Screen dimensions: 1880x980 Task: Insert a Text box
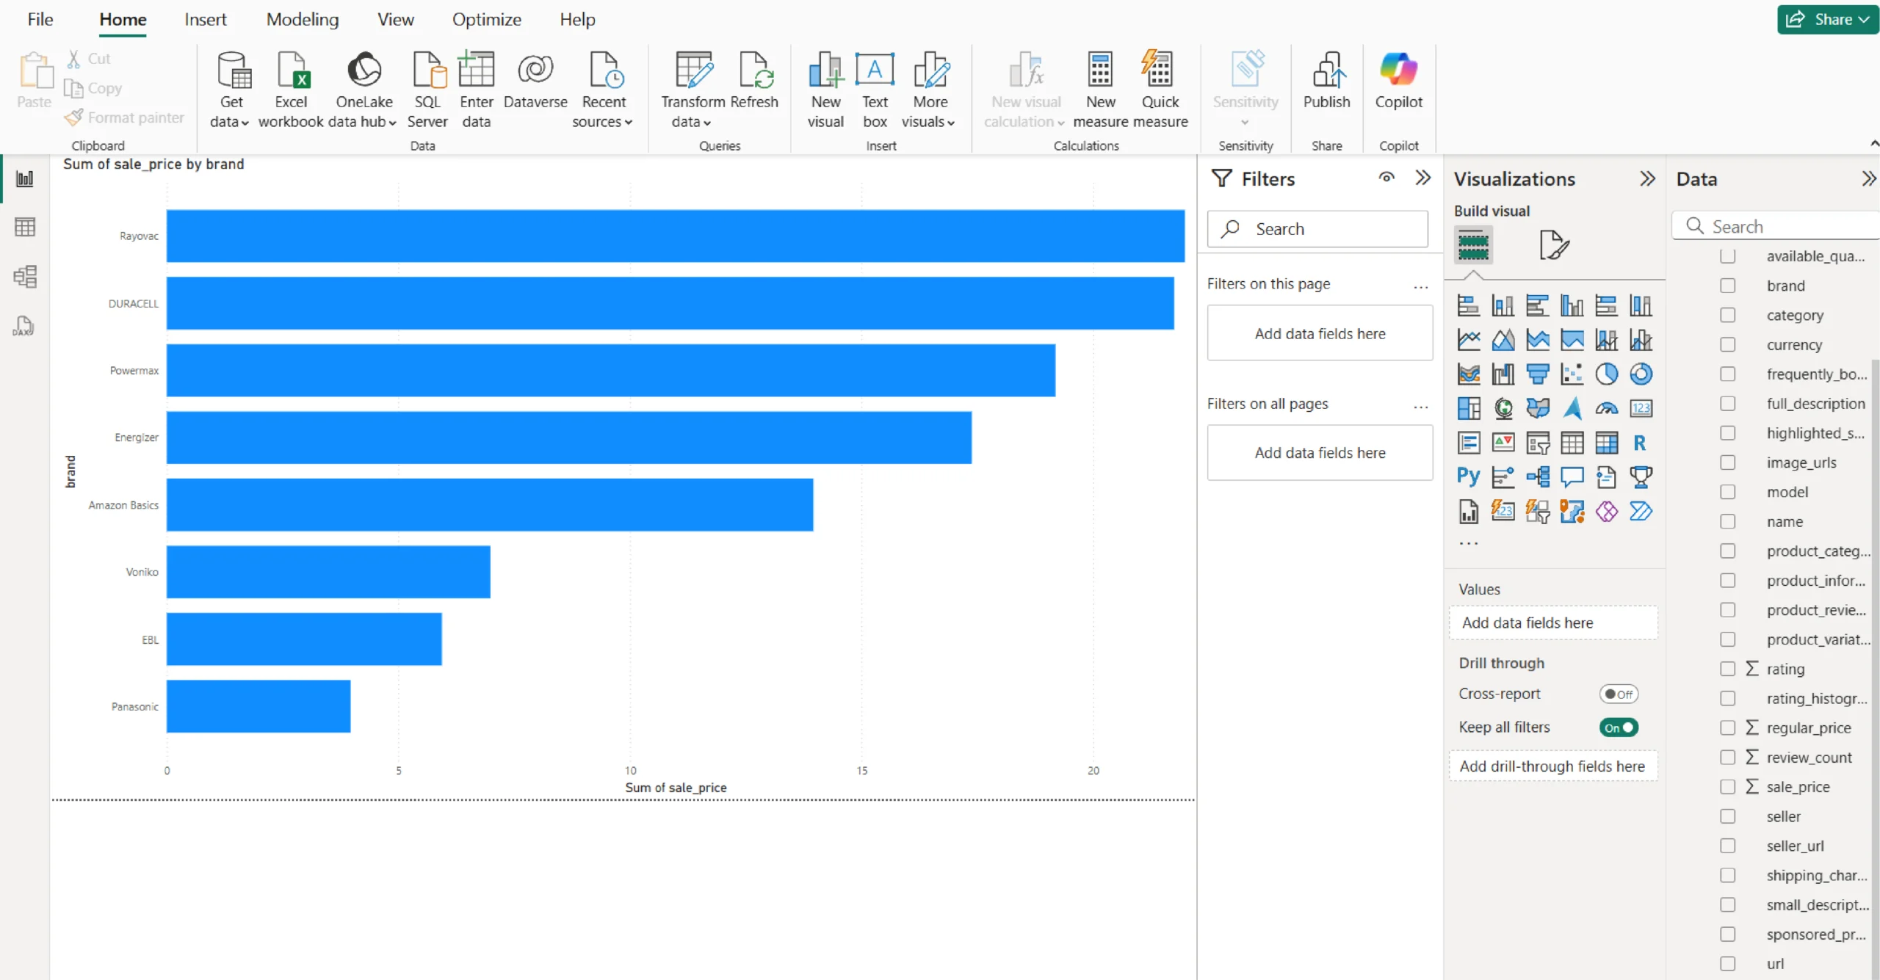875,90
